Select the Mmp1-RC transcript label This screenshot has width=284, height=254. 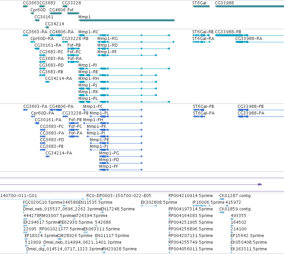pyautogui.click(x=88, y=32)
